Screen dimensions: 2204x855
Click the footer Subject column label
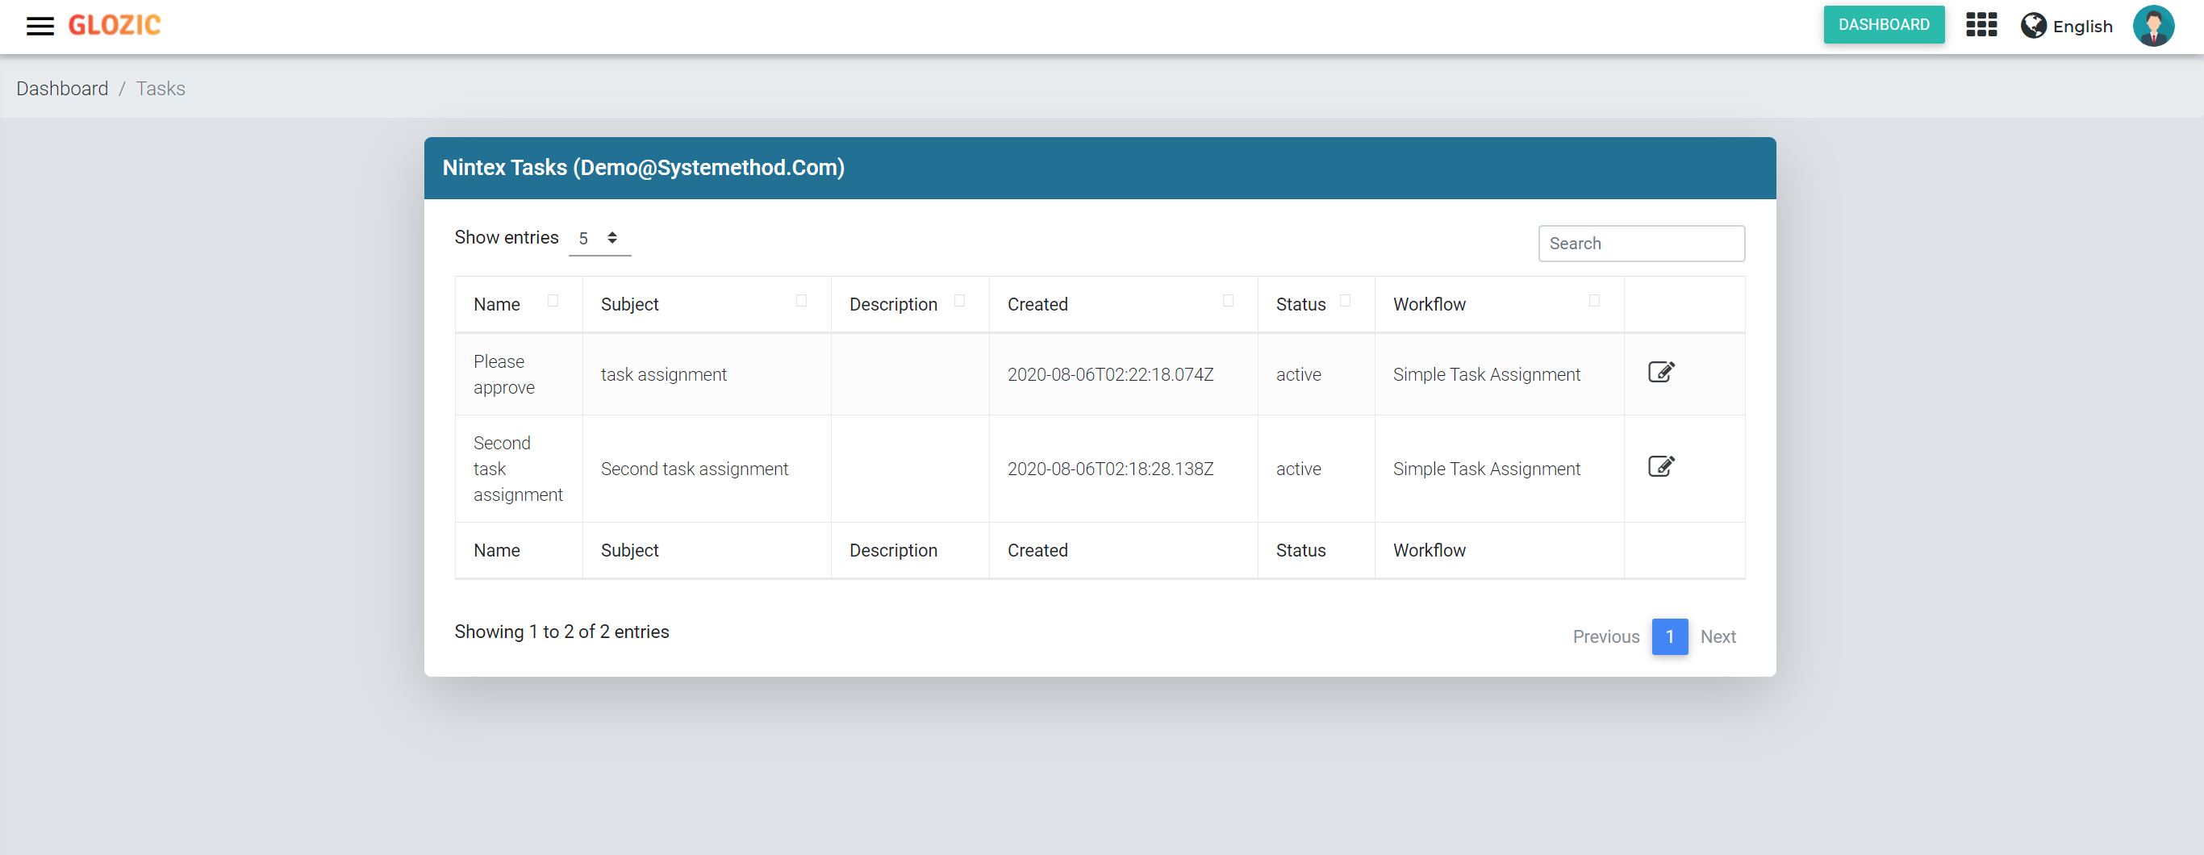(x=630, y=550)
